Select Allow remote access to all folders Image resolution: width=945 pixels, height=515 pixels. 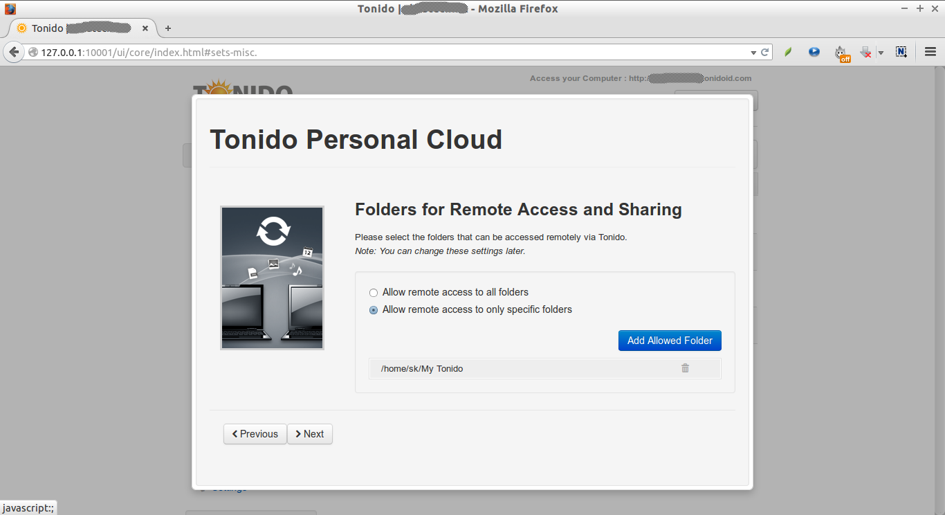coord(374,293)
